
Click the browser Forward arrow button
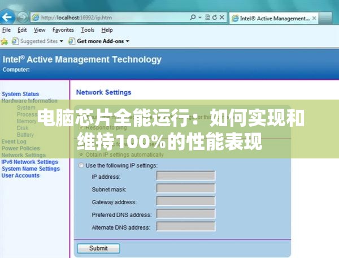pyautogui.click(x=23, y=17)
